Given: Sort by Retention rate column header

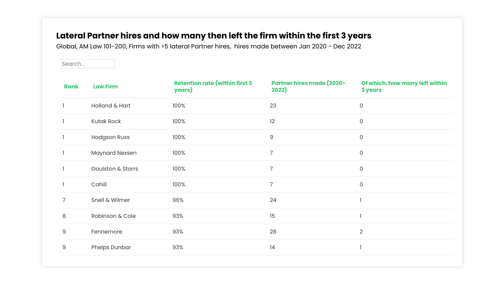Looking at the screenshot, I should [x=213, y=87].
